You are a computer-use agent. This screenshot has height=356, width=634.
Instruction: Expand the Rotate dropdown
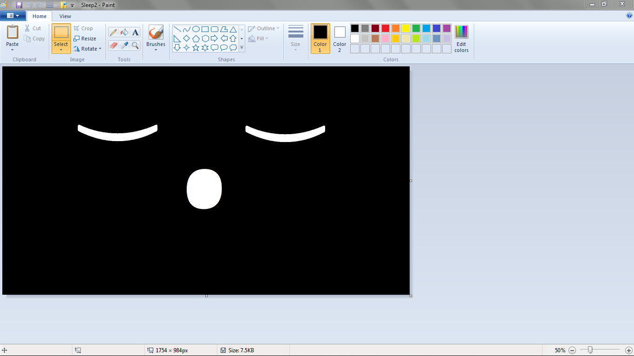tap(100, 49)
